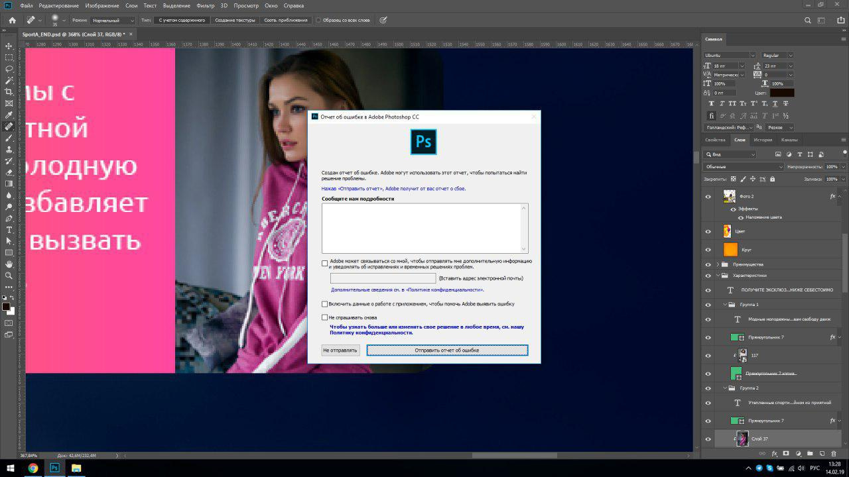Enable 'Образец со всех слоев' checkbox
849x477 pixels.
tap(318, 20)
